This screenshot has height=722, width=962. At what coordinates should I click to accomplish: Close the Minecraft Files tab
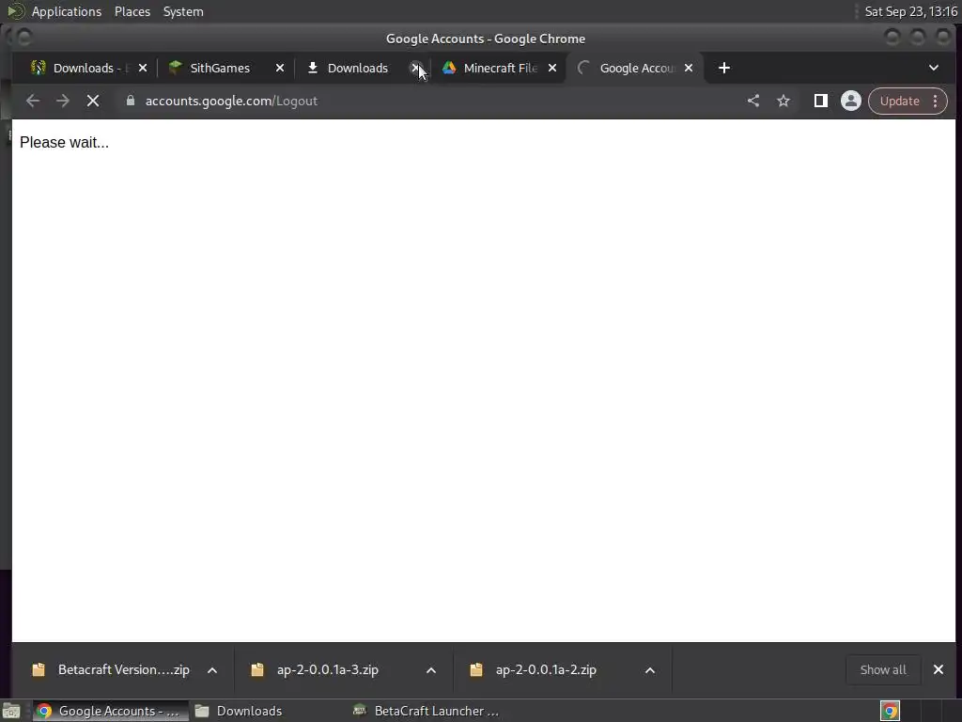click(x=552, y=68)
